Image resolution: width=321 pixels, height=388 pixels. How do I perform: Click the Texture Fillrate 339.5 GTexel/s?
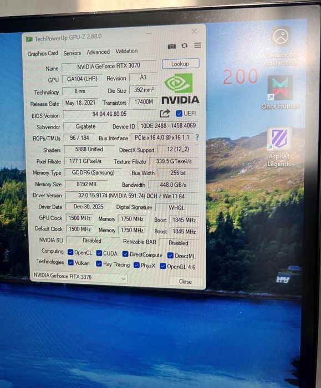174,161
